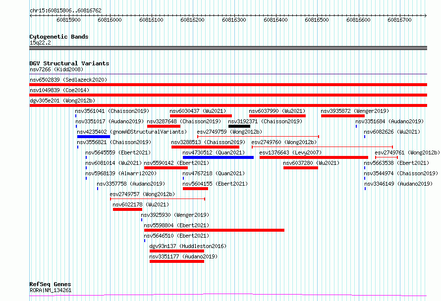Click the 60816000 ruler position label
This screenshot has width=441, height=301.
coord(110,20)
